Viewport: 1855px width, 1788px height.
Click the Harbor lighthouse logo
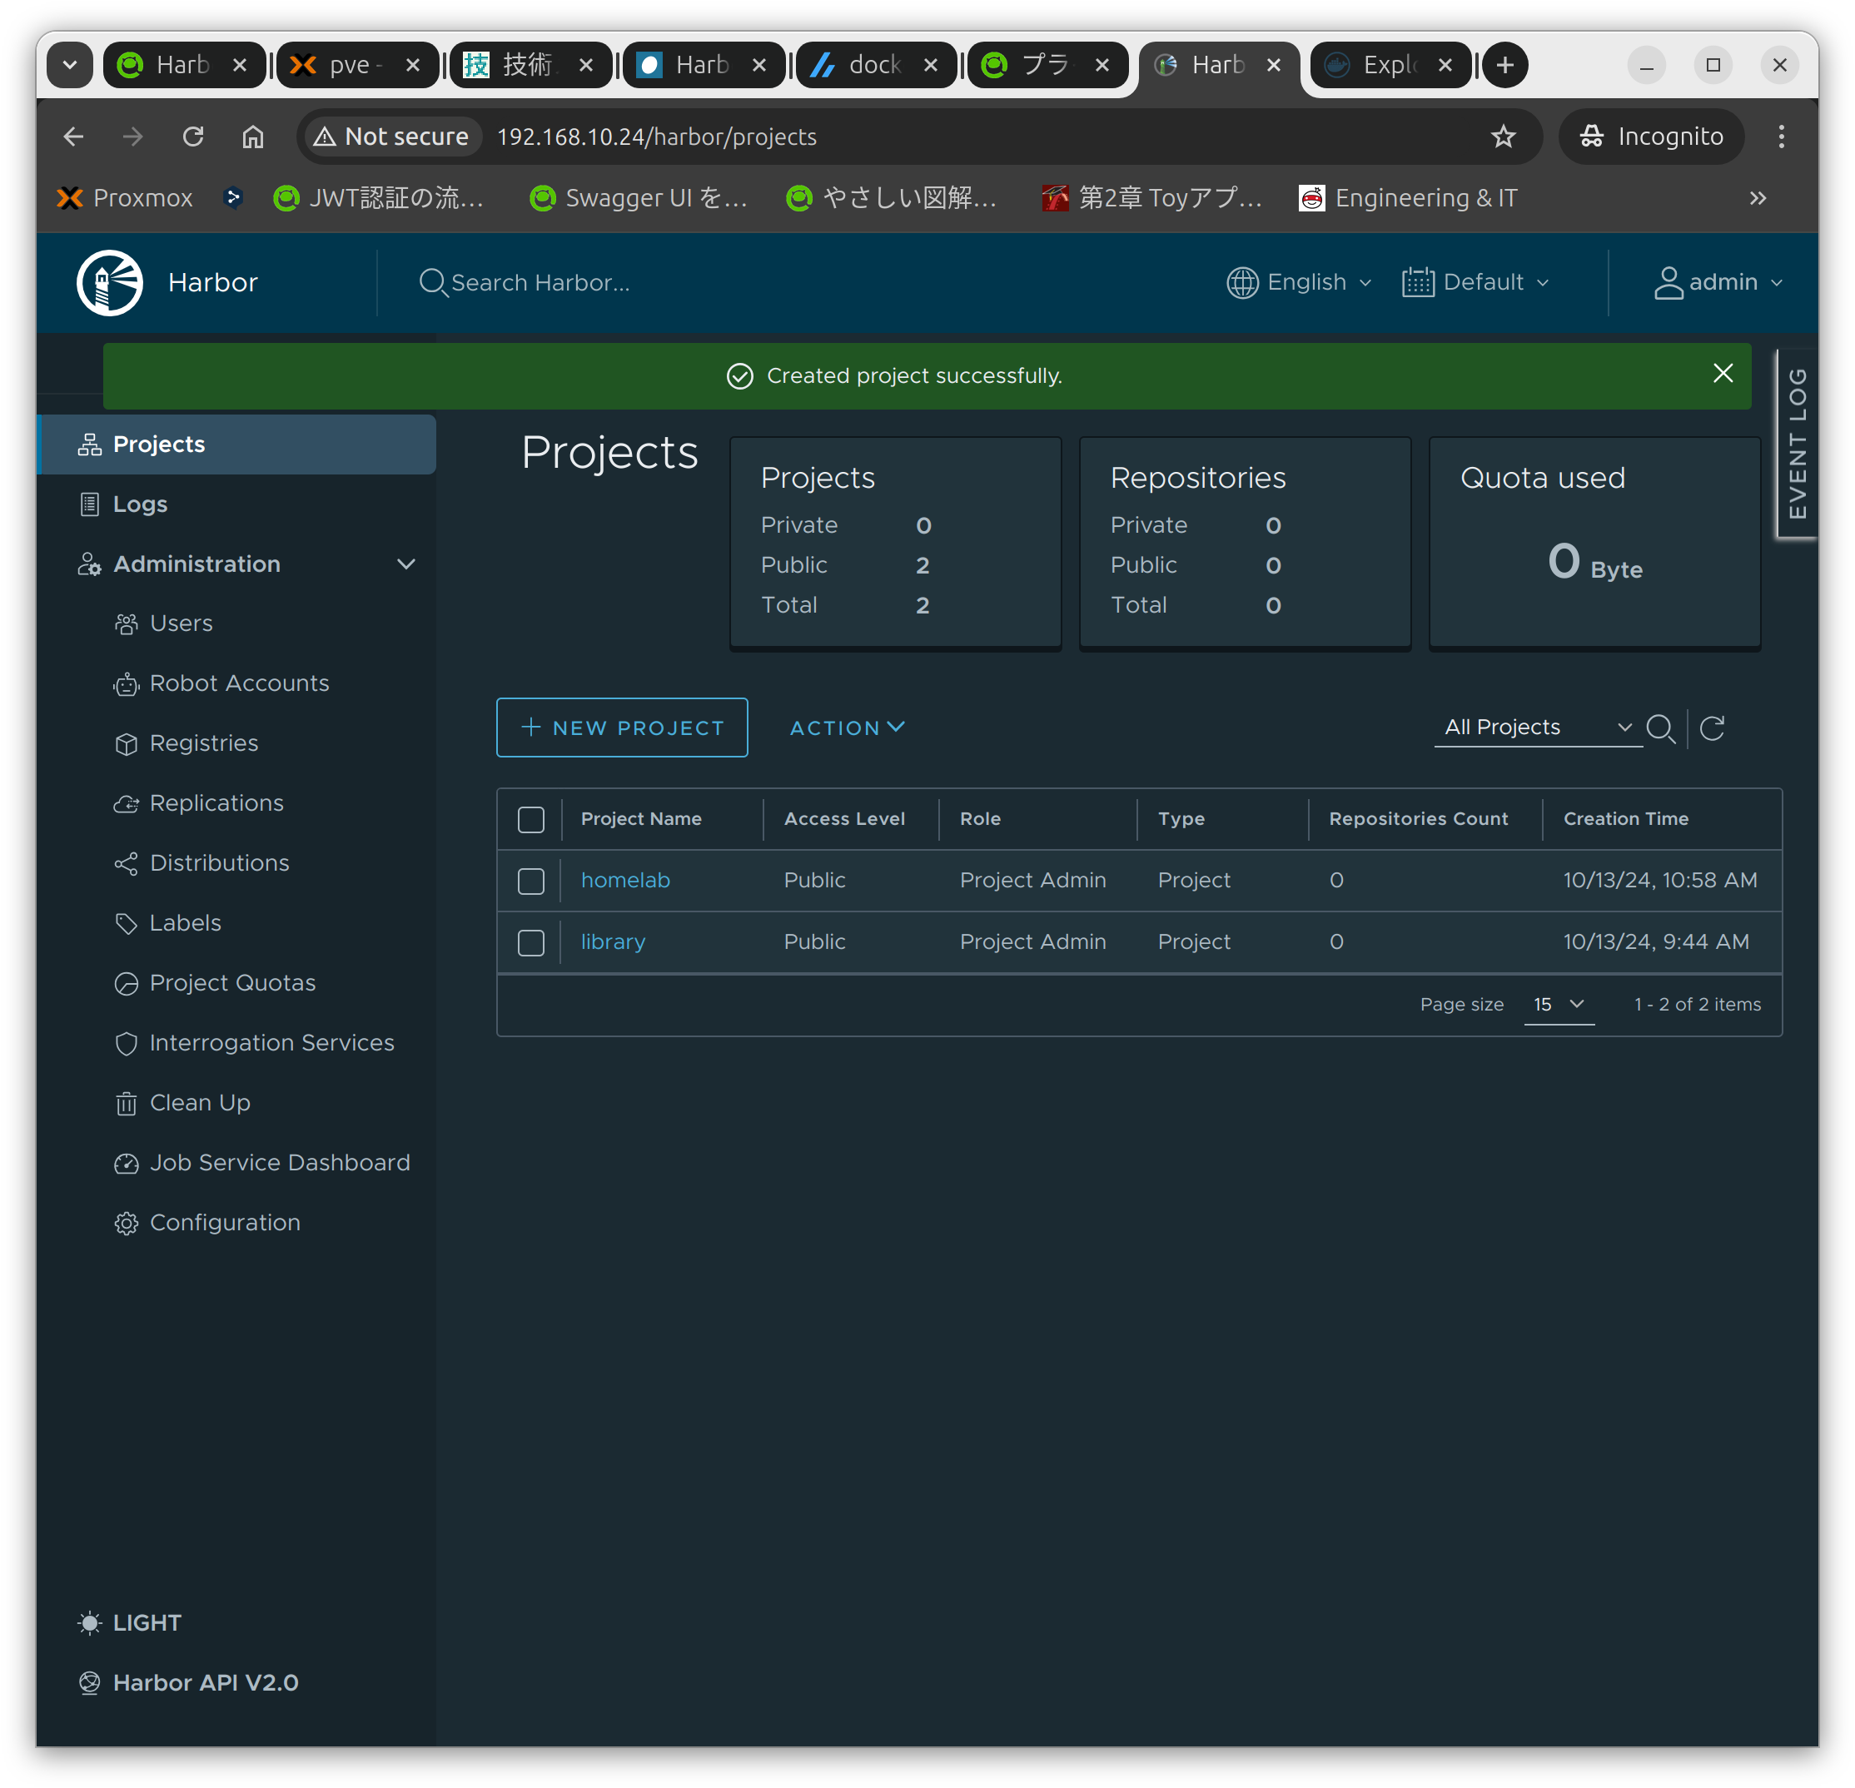[110, 282]
